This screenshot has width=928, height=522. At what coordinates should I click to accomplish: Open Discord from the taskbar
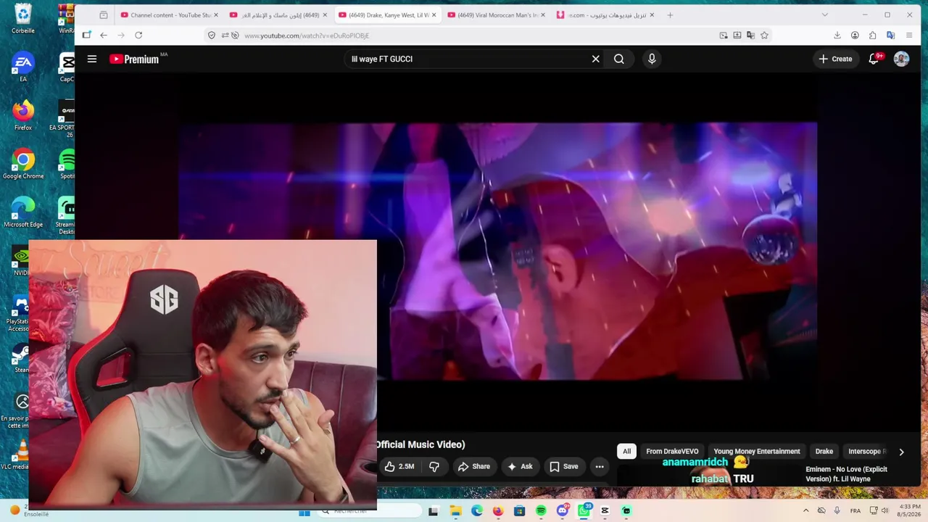point(563,511)
